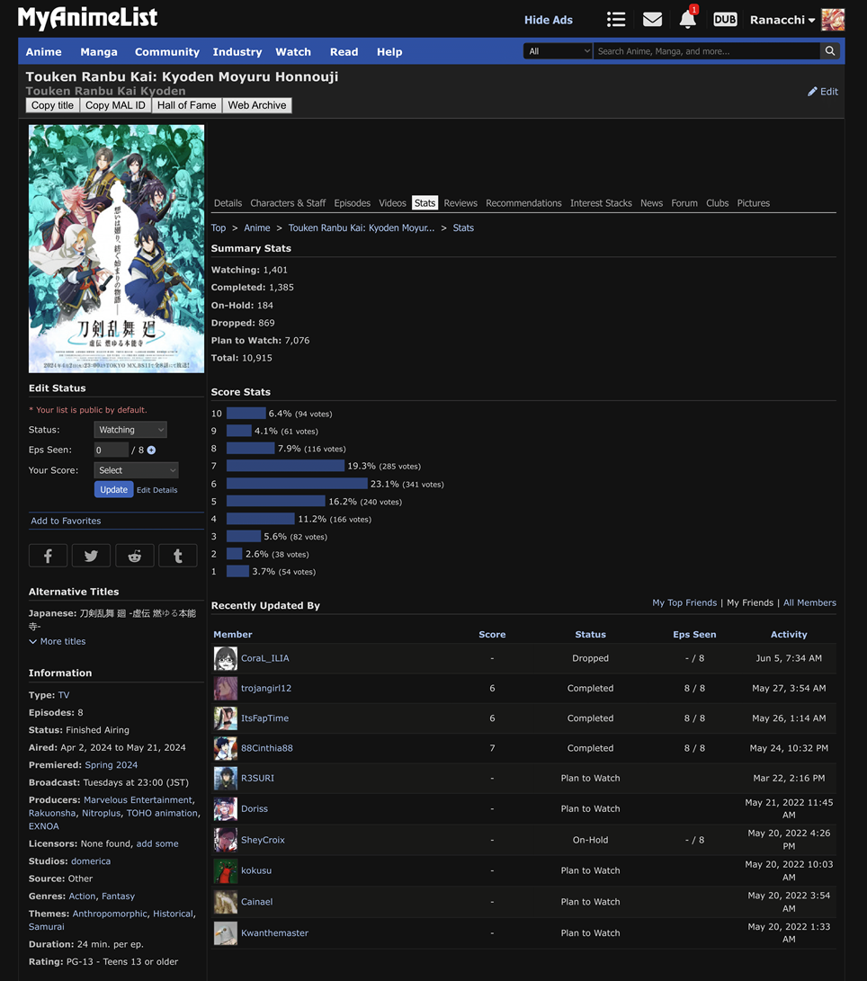Viewport: 867px width, 981px height.
Task: Open the messages envelope icon
Action: click(x=652, y=19)
